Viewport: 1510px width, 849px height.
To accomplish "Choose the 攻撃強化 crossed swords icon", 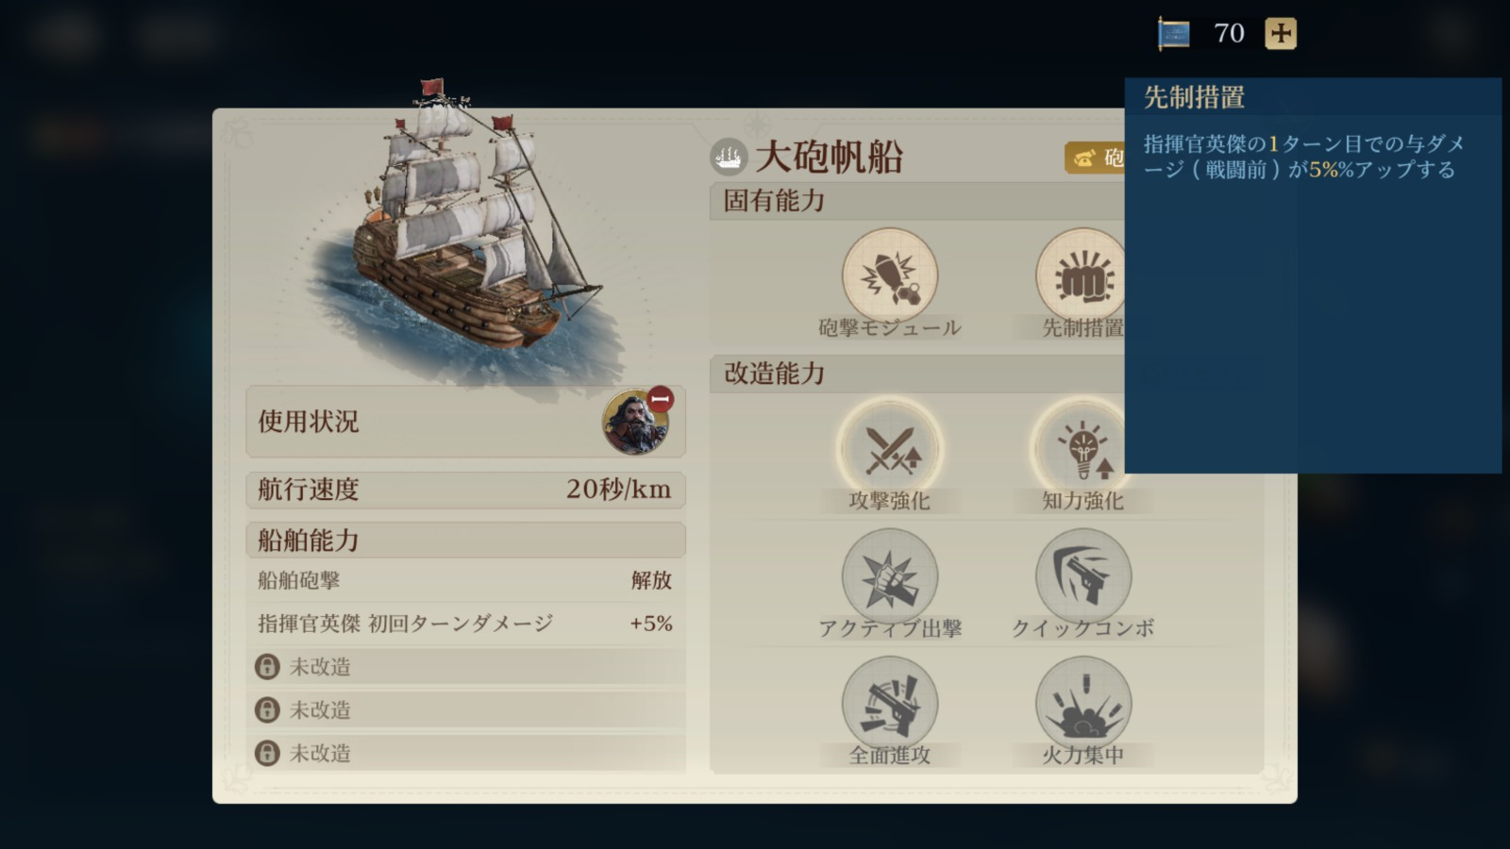I will tap(889, 449).
